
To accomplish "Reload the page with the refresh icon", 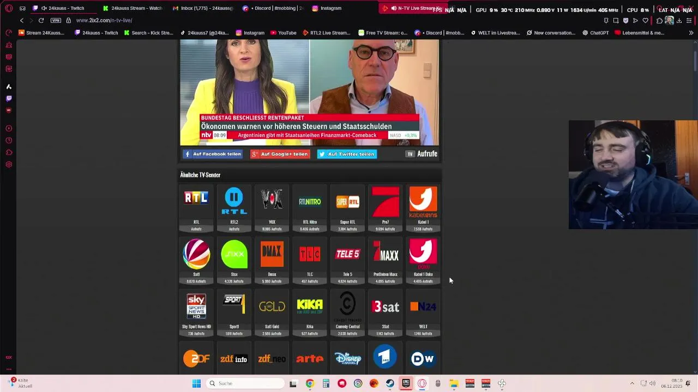I will tap(41, 20).
